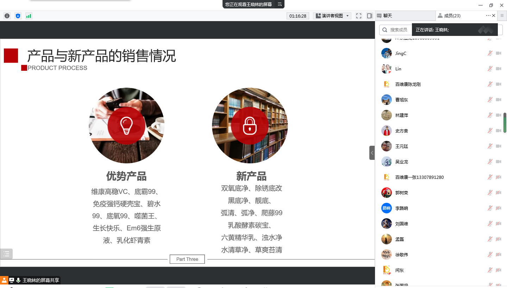This screenshot has width=507, height=288.
Task: Click the orange presenter avatar icon
Action: 4,280
